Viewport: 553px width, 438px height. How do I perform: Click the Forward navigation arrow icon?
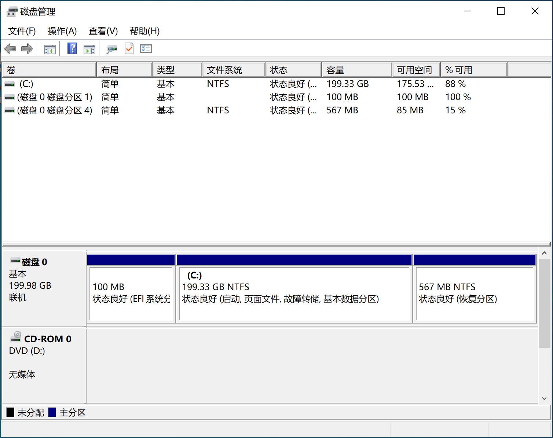coord(27,48)
